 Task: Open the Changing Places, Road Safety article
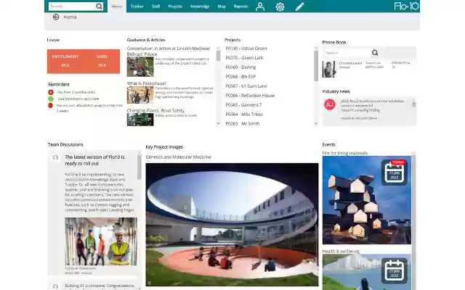pyautogui.click(x=155, y=110)
